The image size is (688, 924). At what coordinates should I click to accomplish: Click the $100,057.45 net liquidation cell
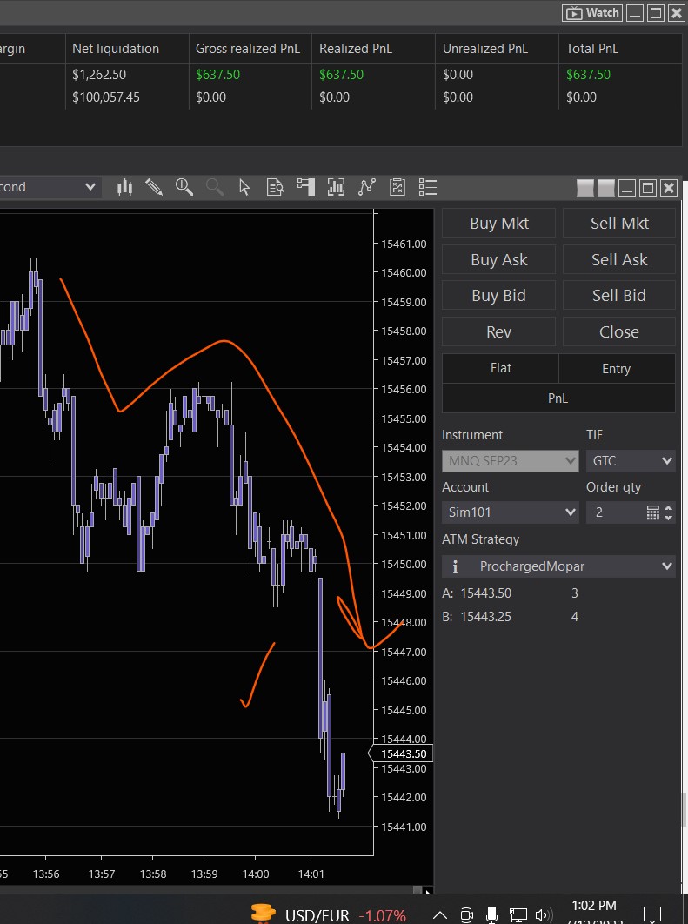(x=106, y=97)
